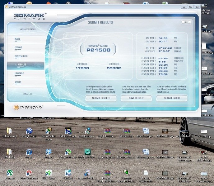This screenshot has width=214, height=186.
Task: Open the Nero StartSmart shortcut
Action: click(x=29, y=173)
